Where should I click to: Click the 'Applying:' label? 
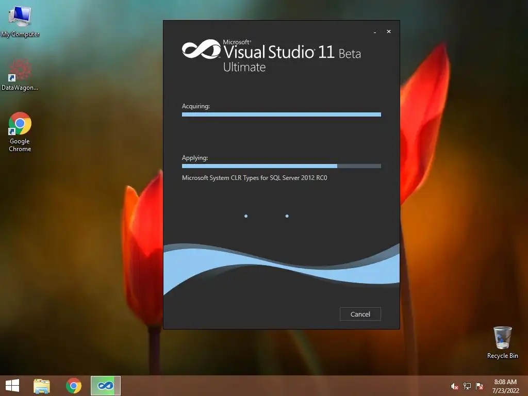tap(195, 158)
